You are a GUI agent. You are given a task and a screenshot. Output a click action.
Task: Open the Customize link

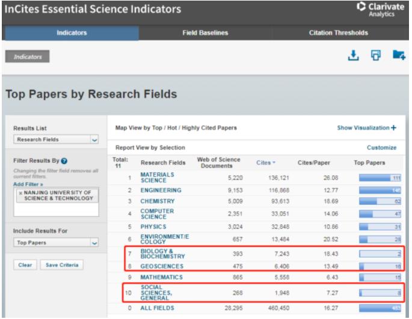381,147
